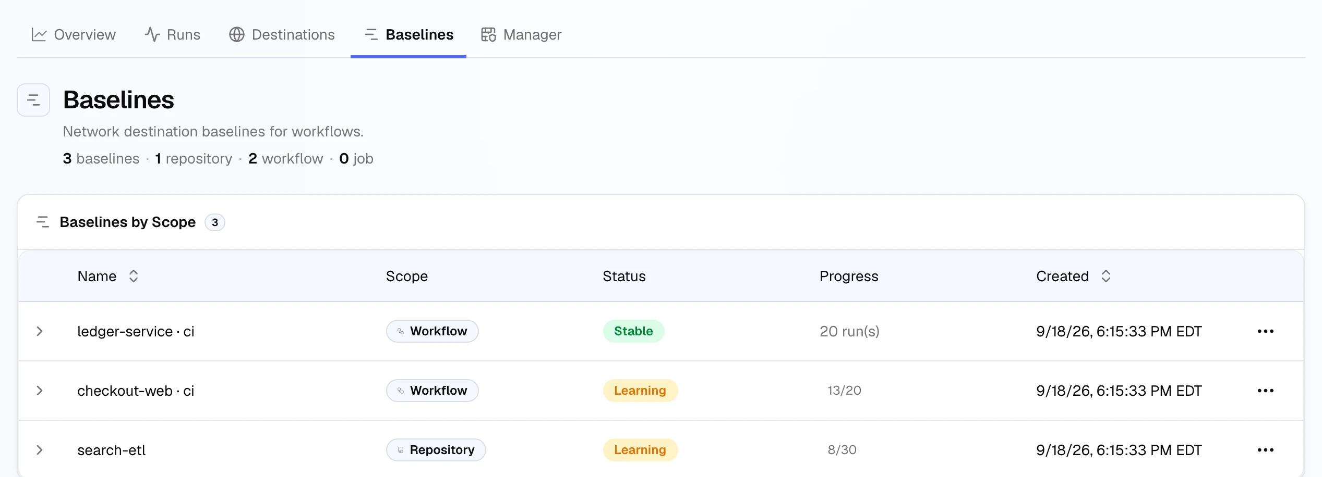Viewport: 1322px width, 477px height.
Task: Expand the ledger-service · ci row
Action: click(40, 331)
